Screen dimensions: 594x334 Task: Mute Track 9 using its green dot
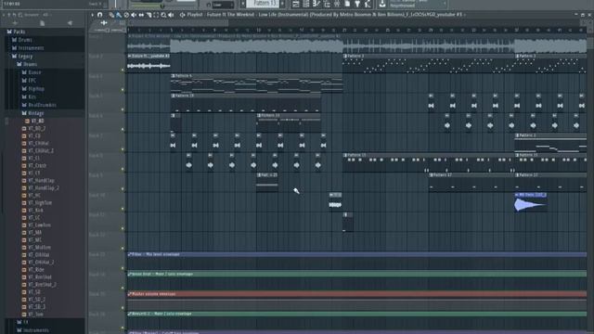tap(123, 188)
